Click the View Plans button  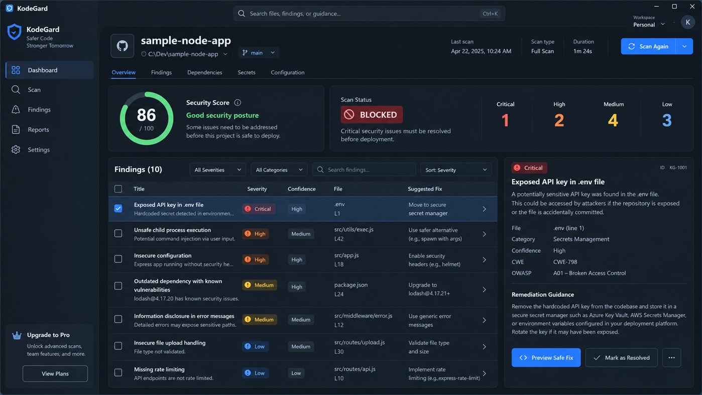coord(55,373)
